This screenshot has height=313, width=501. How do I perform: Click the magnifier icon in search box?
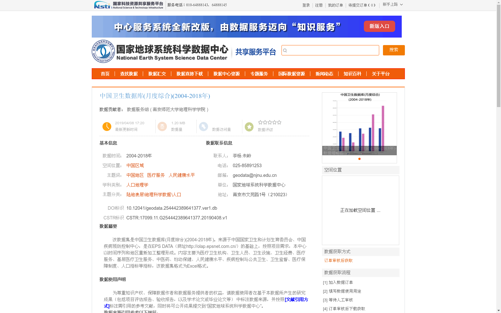[x=285, y=50]
